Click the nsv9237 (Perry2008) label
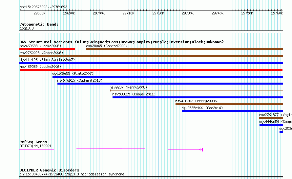 click(128, 87)
